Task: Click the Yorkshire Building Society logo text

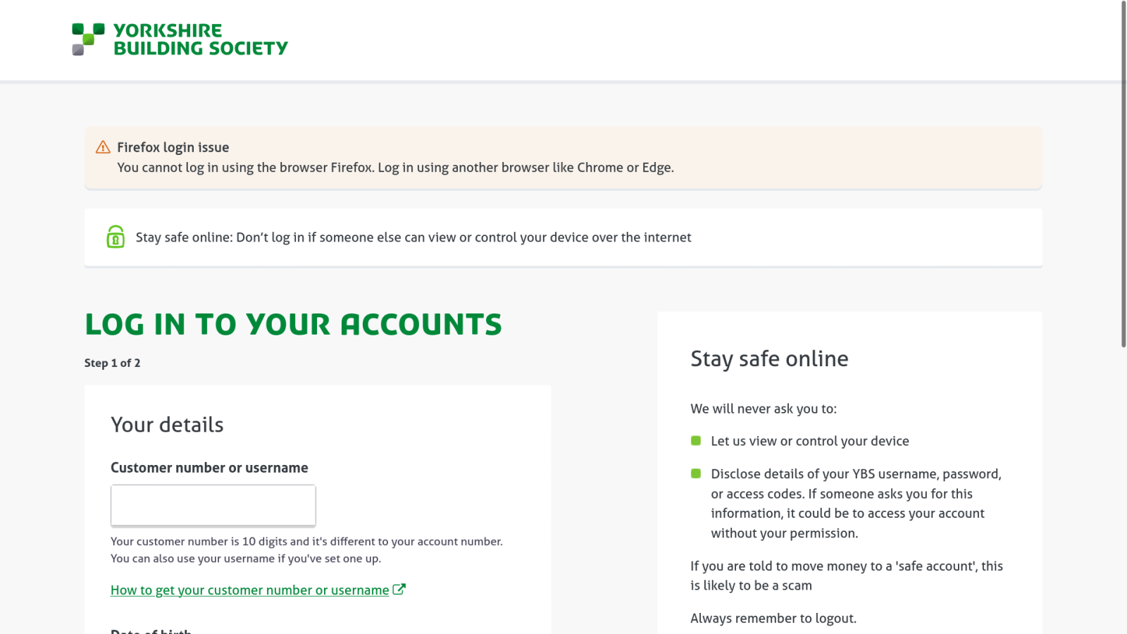Action: coord(200,39)
